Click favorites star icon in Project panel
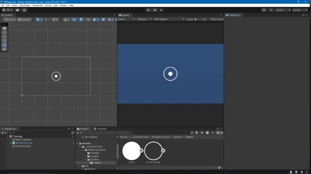Image resolution: width=311 pixels, height=174 pixels. click(213, 133)
